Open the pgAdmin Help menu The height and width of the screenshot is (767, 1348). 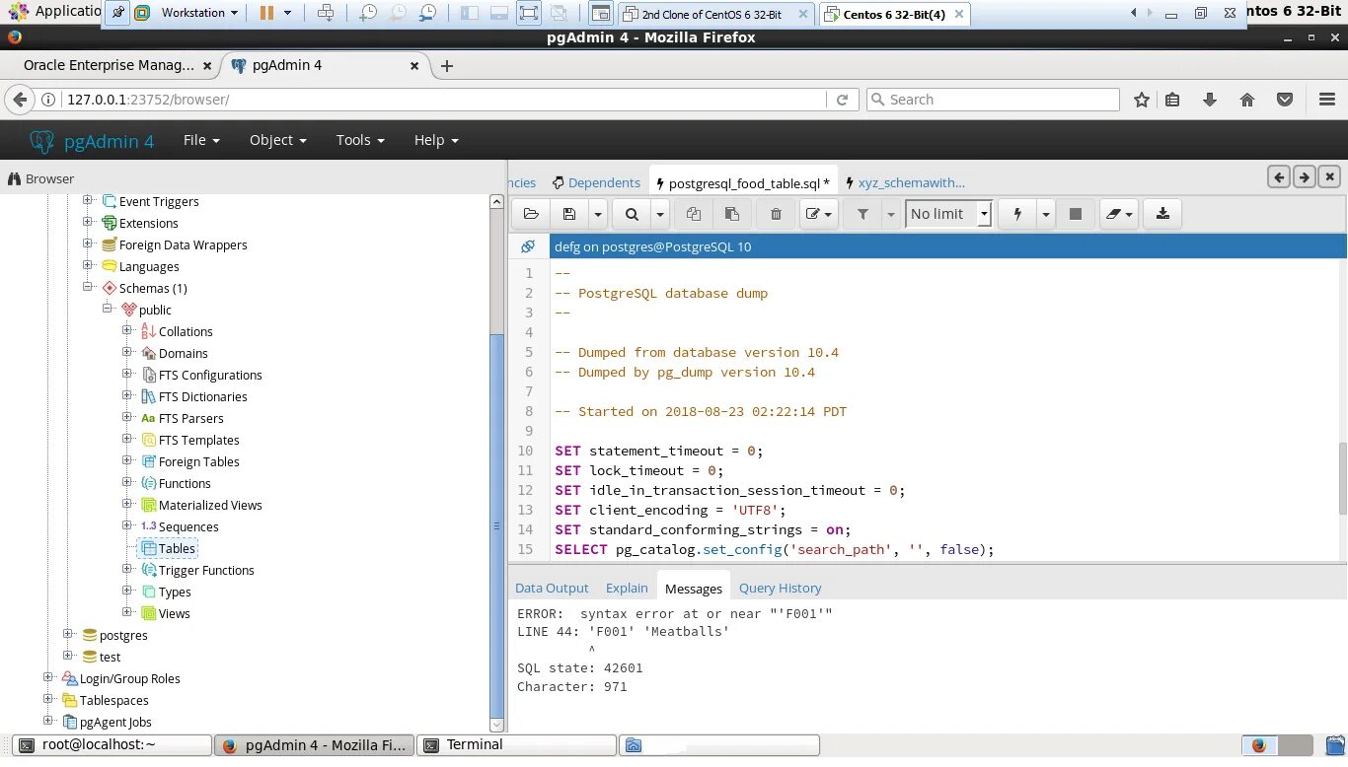[x=436, y=140]
